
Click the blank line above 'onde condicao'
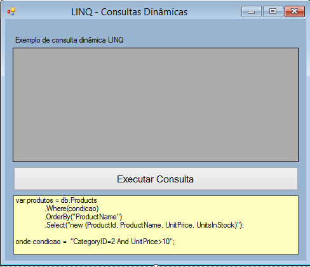click(156, 233)
